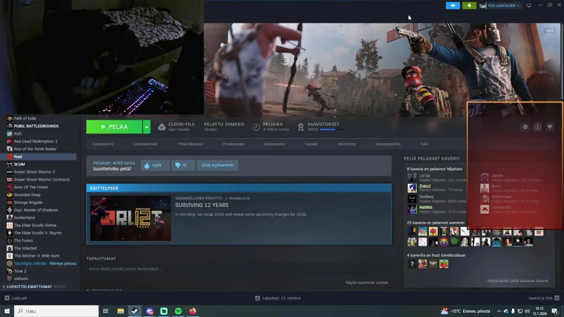Open the taskbar volume speaker icon
The image size is (564, 317).
(527, 311)
